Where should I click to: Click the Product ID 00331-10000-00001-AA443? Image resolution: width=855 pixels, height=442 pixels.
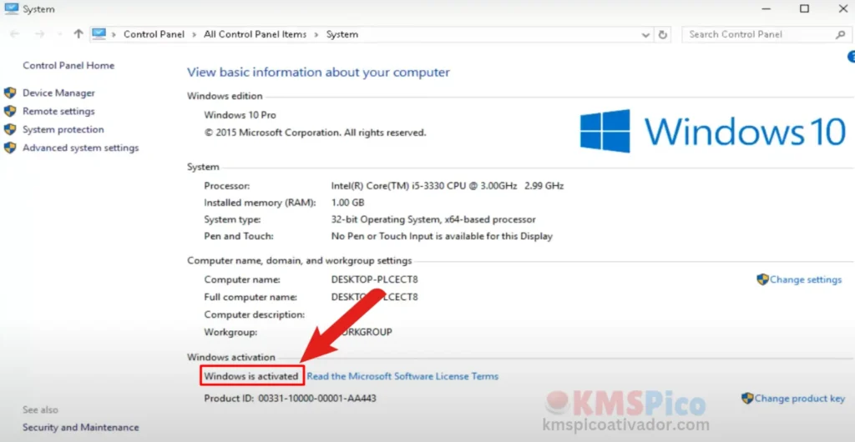pos(290,399)
